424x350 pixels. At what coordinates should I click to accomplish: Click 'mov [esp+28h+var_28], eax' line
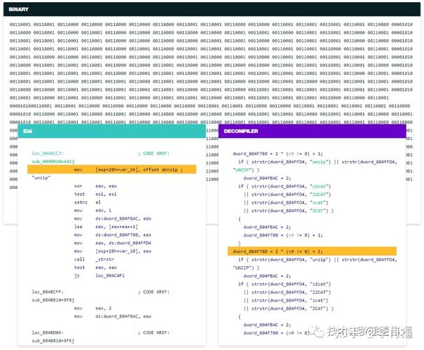point(113,251)
